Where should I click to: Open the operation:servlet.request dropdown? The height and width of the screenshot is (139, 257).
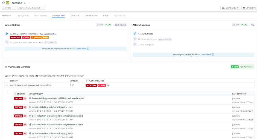(x=31, y=8)
